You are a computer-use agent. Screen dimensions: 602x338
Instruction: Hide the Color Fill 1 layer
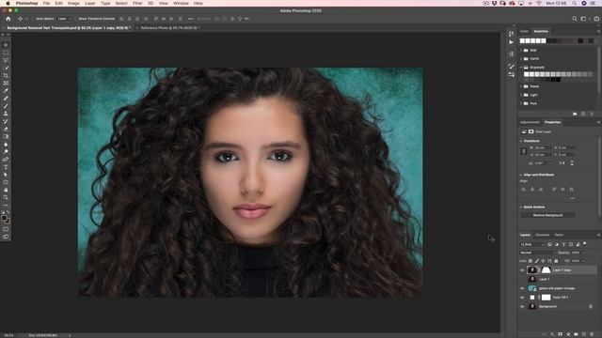[522, 298]
